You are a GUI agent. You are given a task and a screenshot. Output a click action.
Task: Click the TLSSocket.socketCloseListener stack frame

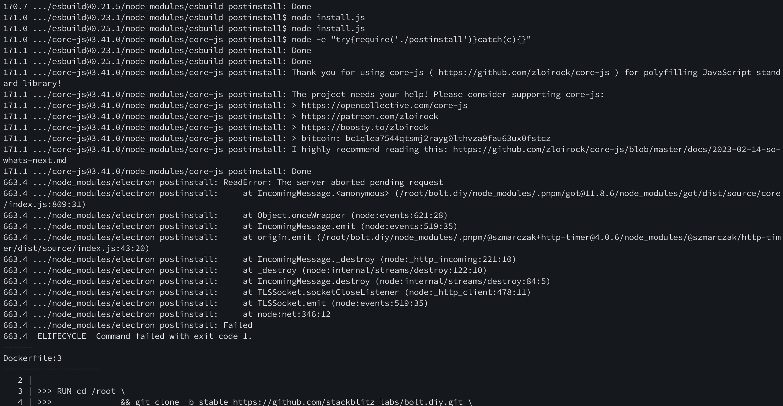point(328,292)
